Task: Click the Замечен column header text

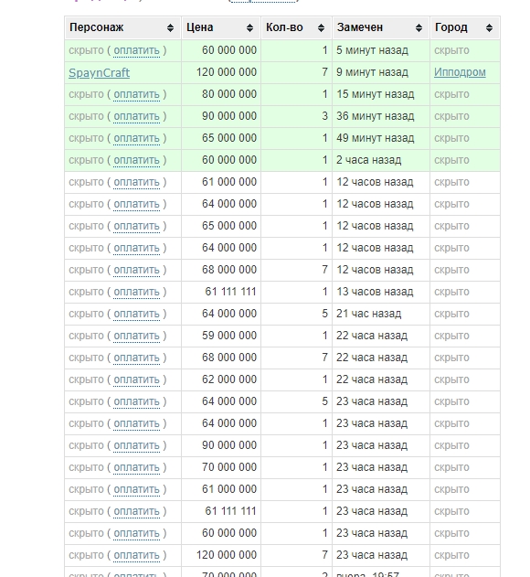Action: (360, 27)
